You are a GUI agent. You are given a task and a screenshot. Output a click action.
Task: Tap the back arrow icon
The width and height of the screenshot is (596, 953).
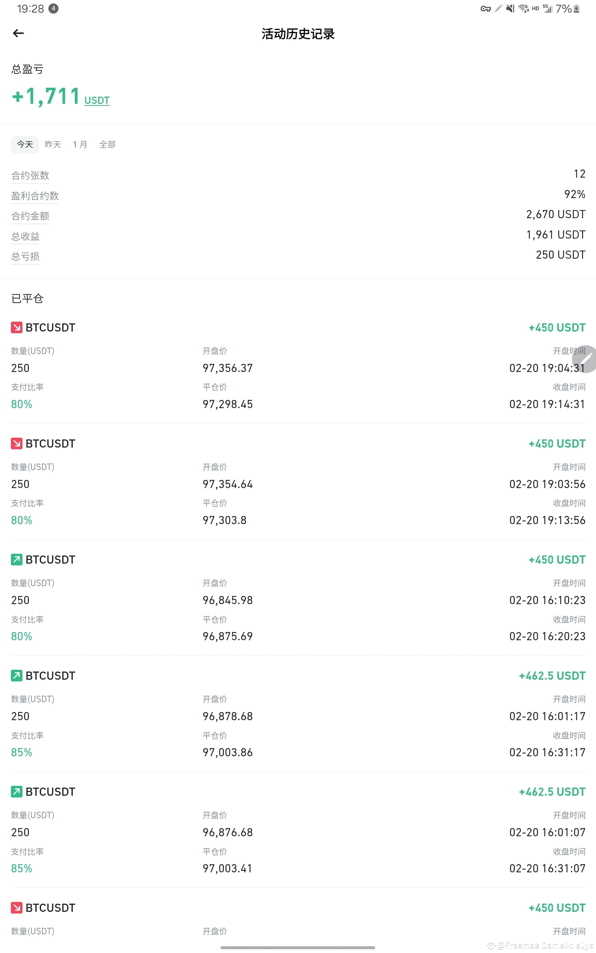[x=18, y=33]
